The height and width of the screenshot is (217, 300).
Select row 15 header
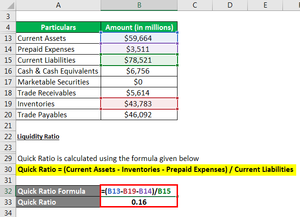click(8, 60)
